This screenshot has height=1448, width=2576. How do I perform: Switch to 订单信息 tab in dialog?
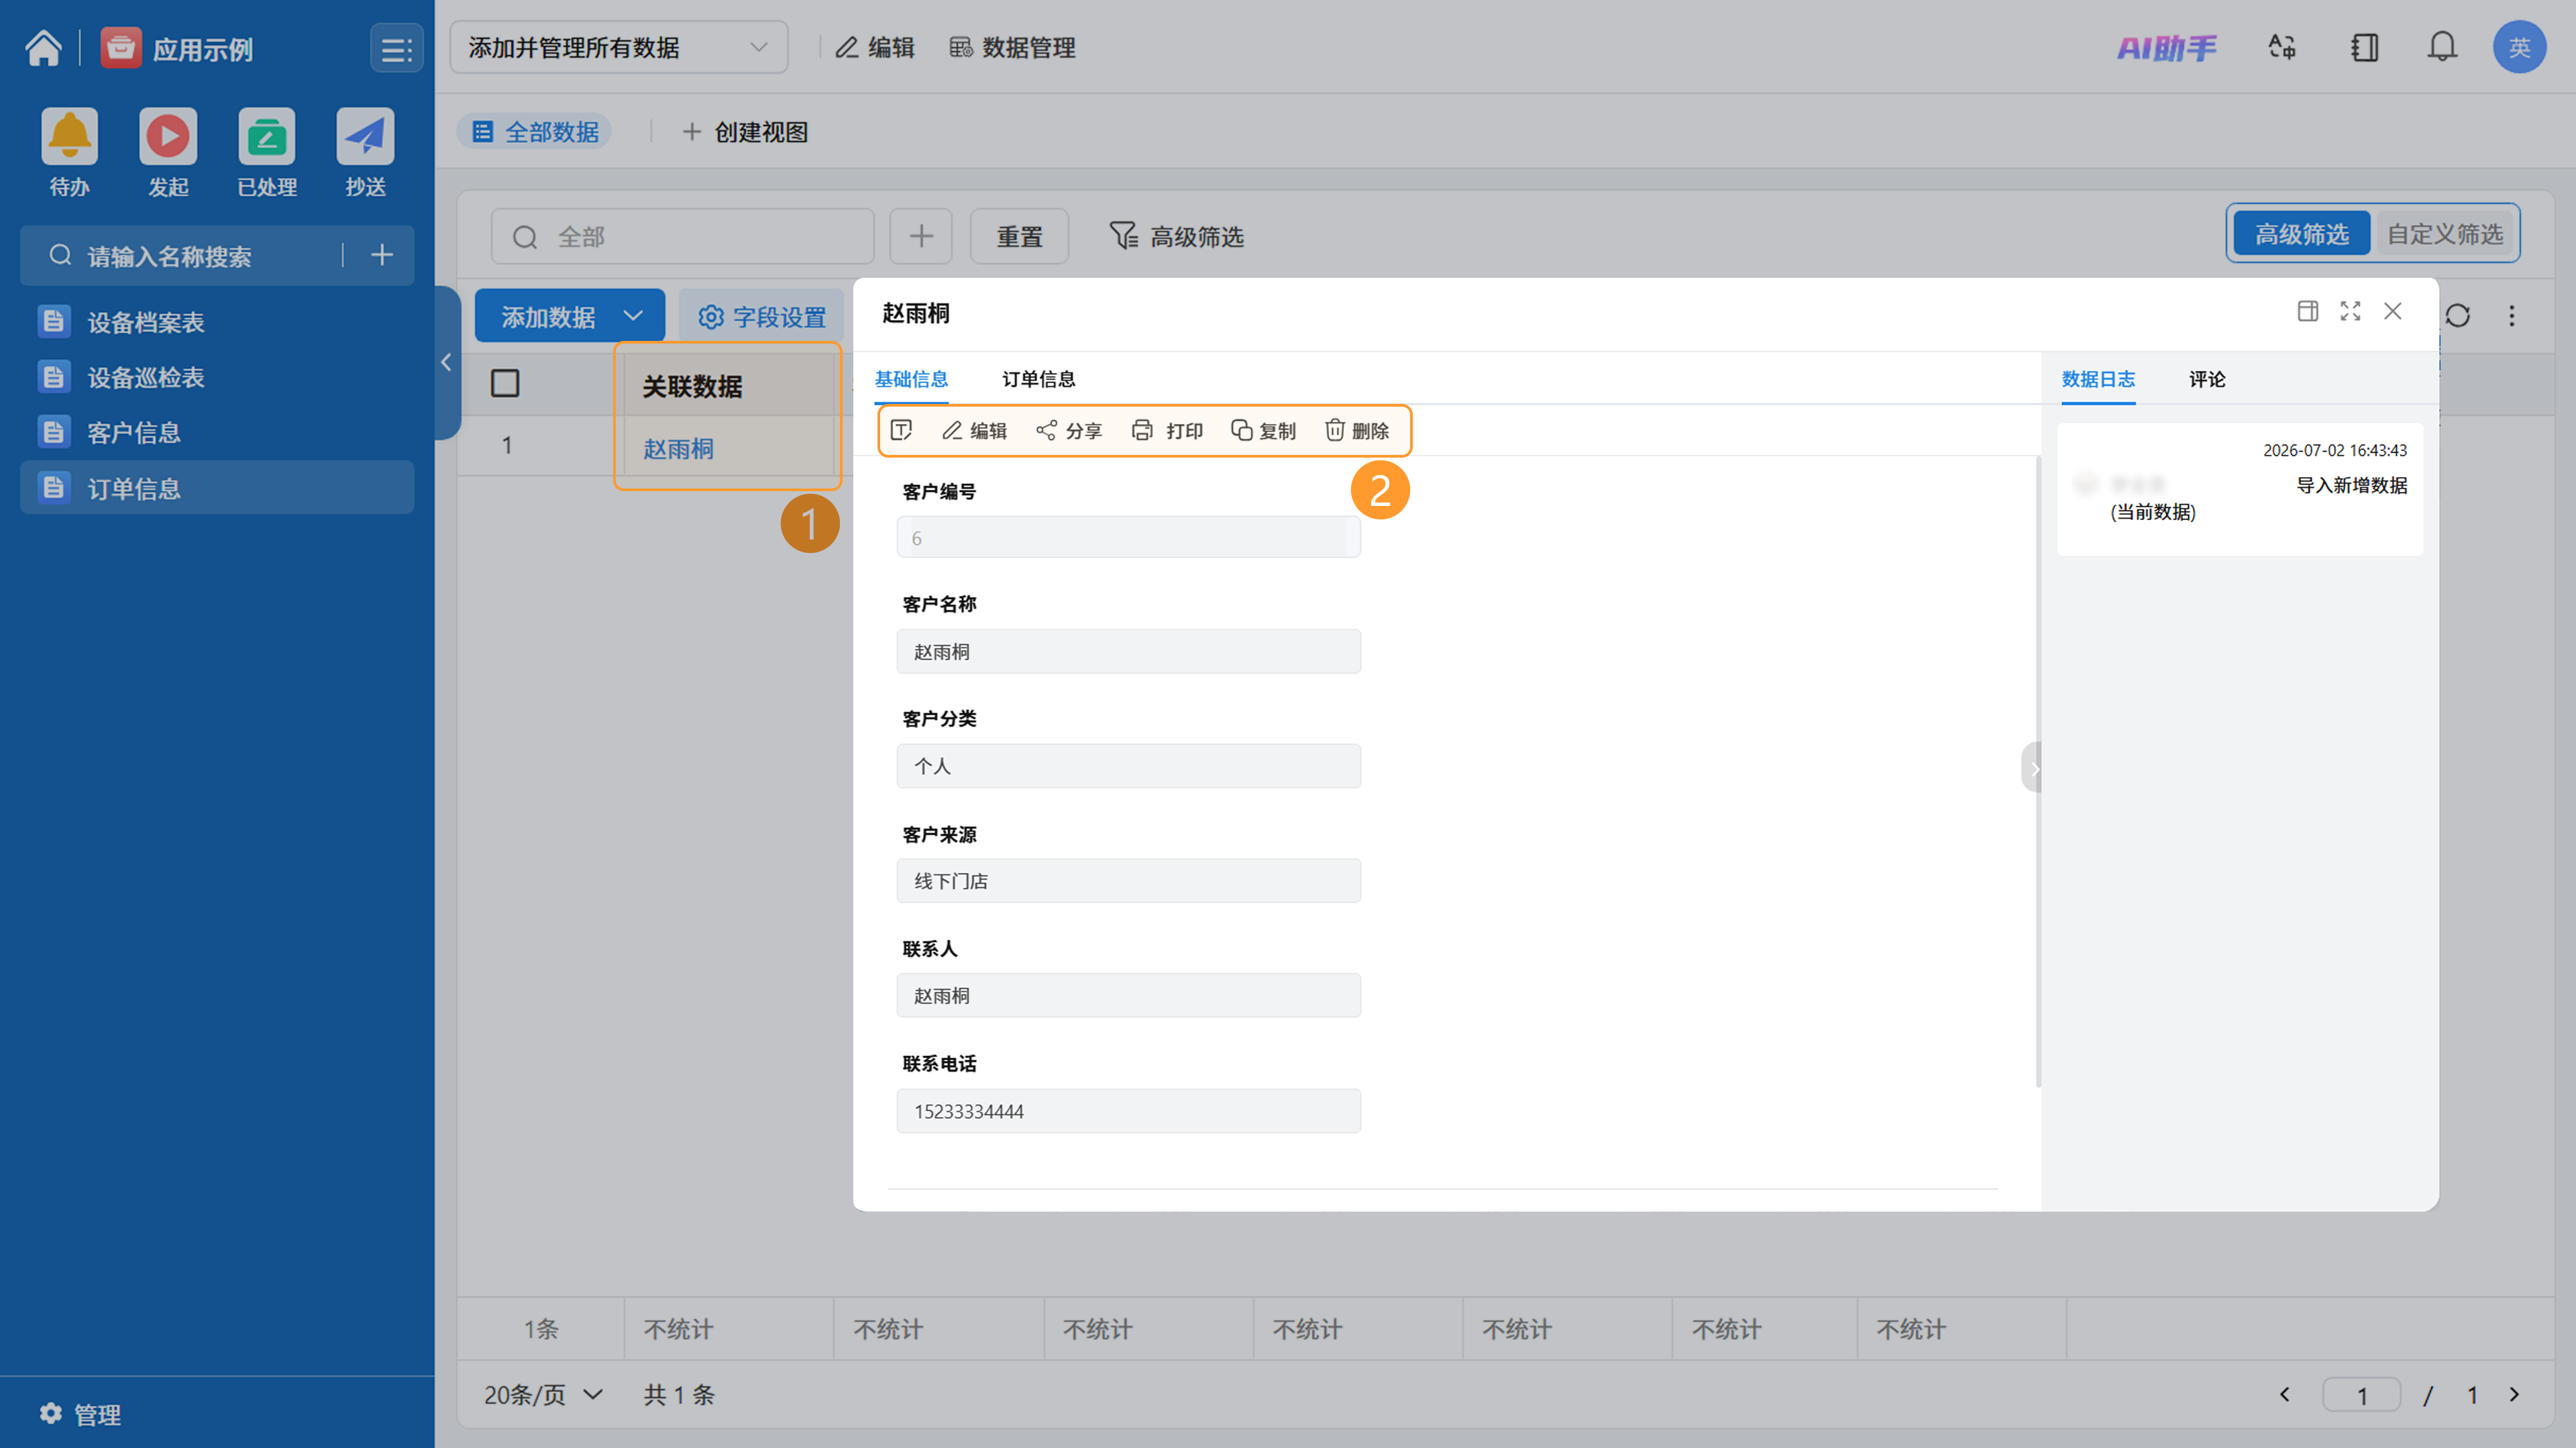1038,379
